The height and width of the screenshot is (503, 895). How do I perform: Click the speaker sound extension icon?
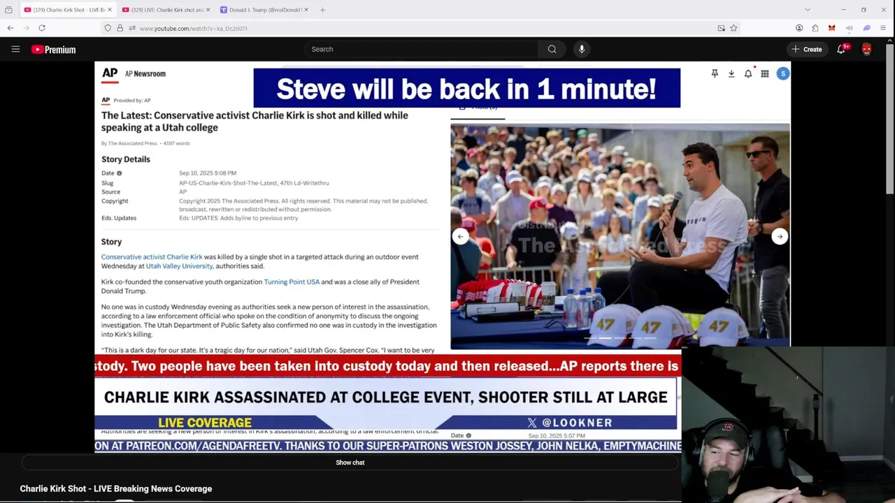[849, 28]
